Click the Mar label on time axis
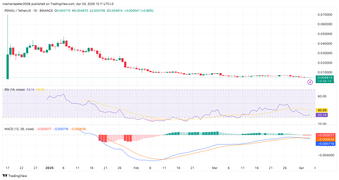 click(x=215, y=168)
